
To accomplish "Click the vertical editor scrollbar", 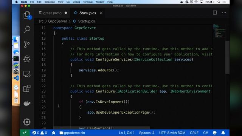I will (x=227, y=57).
